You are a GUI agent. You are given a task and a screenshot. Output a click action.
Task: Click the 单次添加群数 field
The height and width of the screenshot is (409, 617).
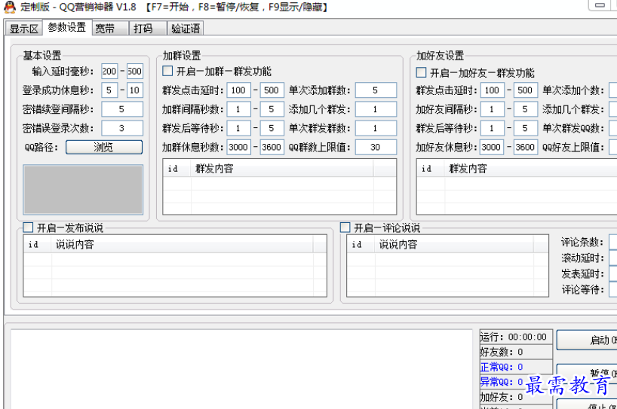(376, 90)
